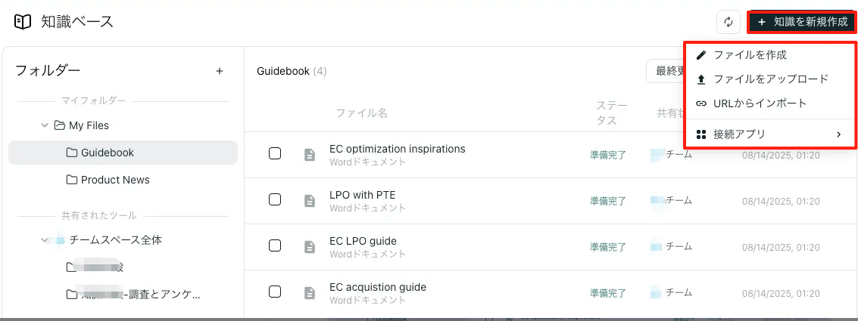
Task: Choose ファイルを作成 from the menu
Action: click(750, 55)
